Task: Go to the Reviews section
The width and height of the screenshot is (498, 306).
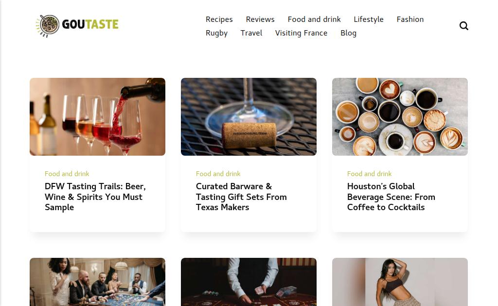Action: click(x=260, y=19)
